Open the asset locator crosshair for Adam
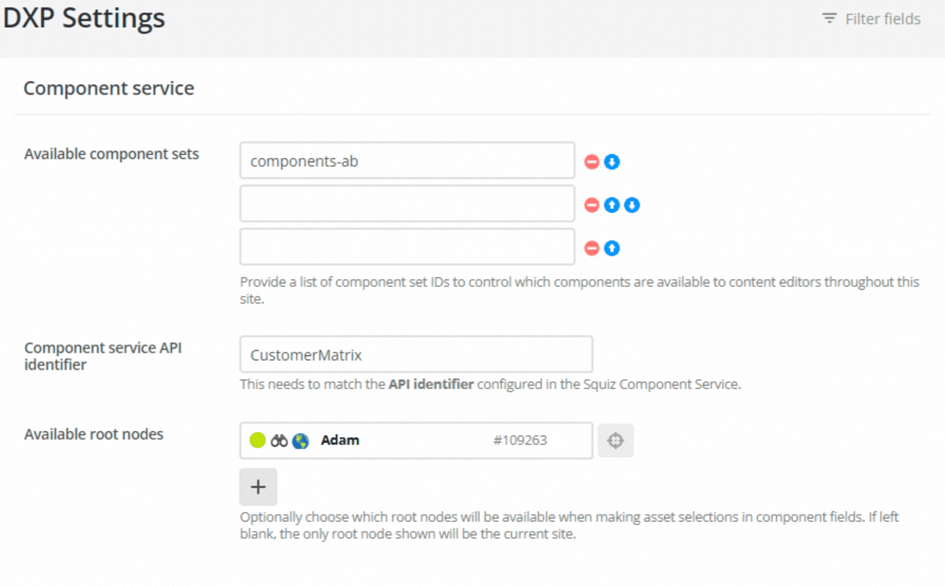945x586 pixels. click(x=616, y=441)
